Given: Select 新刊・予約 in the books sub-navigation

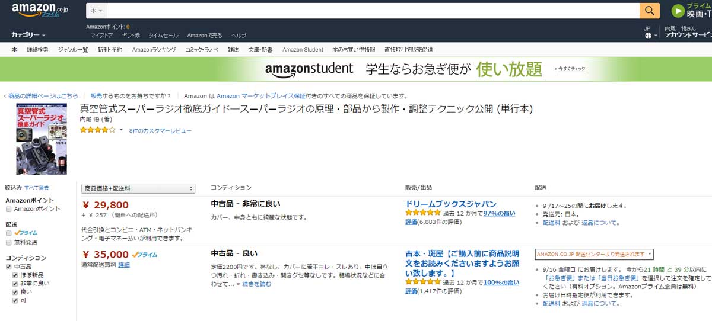Looking at the screenshot, I should click(110, 50).
